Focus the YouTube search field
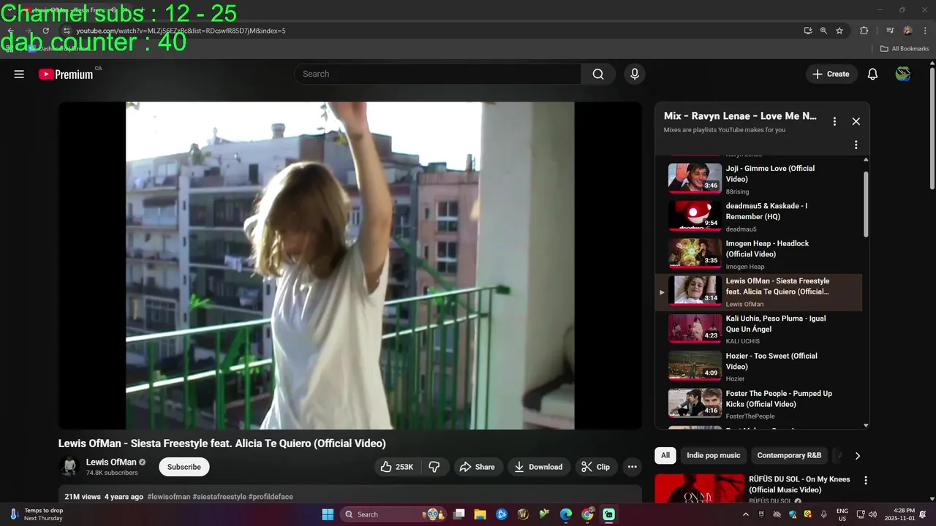Screen dimensions: 936x526 point(438,74)
